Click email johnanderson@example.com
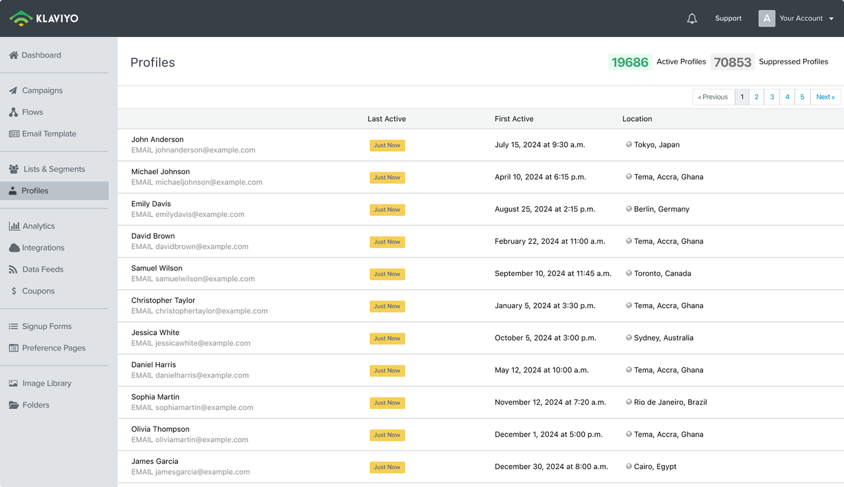This screenshot has width=844, height=487. pyautogui.click(x=205, y=150)
